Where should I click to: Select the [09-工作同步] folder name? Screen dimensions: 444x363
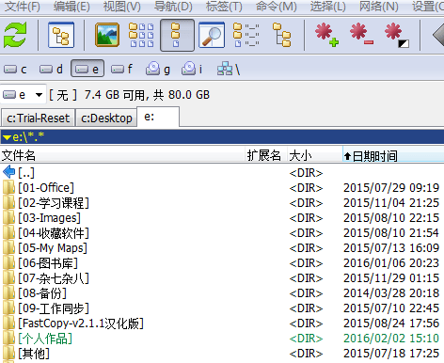click(54, 308)
